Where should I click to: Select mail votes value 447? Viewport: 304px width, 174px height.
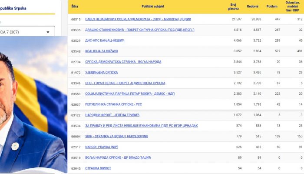[278, 19]
